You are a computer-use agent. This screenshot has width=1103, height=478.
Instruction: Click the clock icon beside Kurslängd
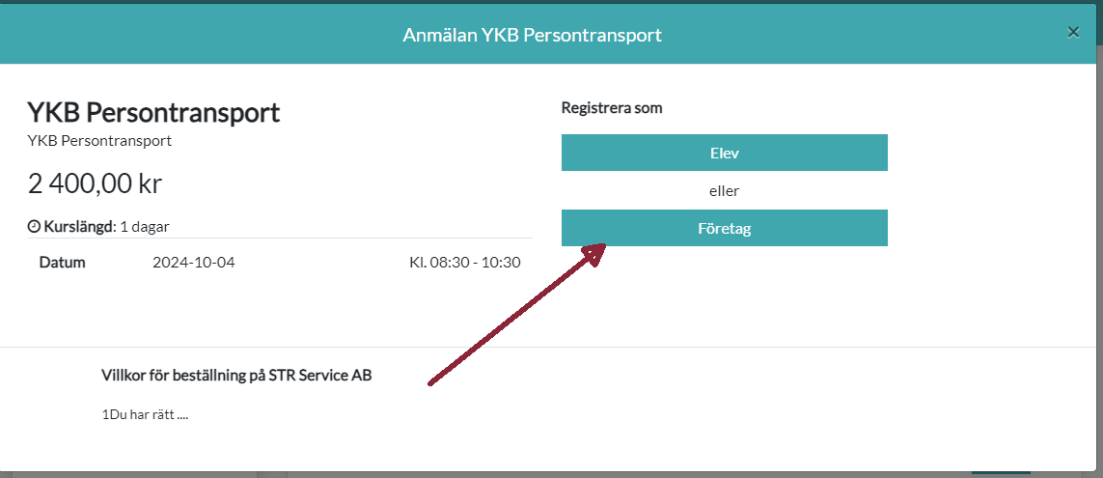pos(33,227)
